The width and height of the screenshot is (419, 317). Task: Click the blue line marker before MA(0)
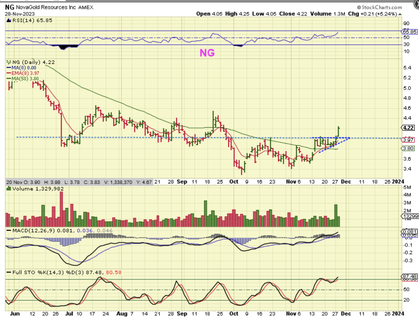[9, 68]
